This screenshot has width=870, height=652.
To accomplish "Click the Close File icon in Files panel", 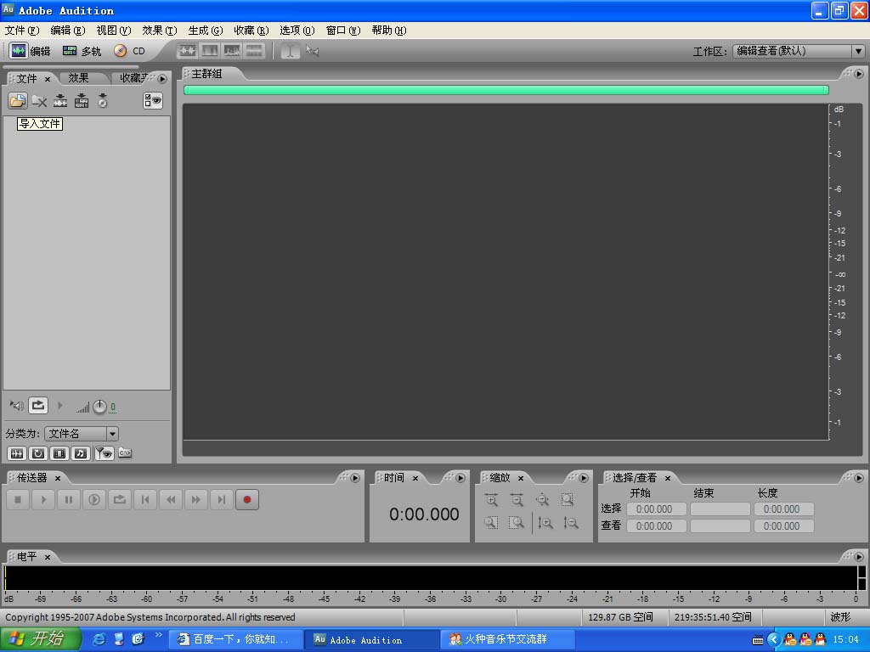I will tap(39, 101).
